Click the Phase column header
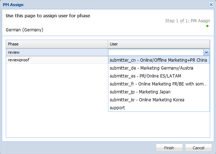Viewport: 216px width, 154px height. (x=57, y=44)
